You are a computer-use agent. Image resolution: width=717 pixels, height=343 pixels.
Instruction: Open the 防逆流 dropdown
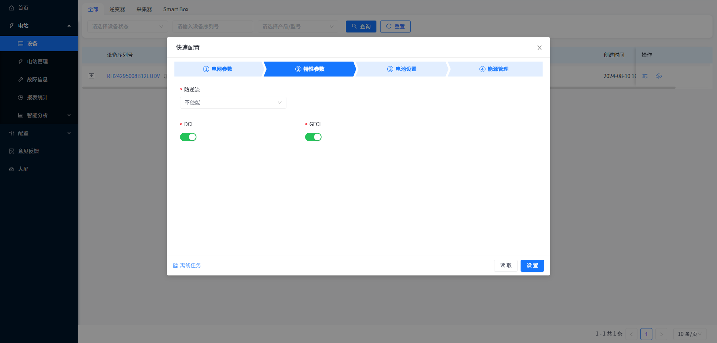click(233, 103)
